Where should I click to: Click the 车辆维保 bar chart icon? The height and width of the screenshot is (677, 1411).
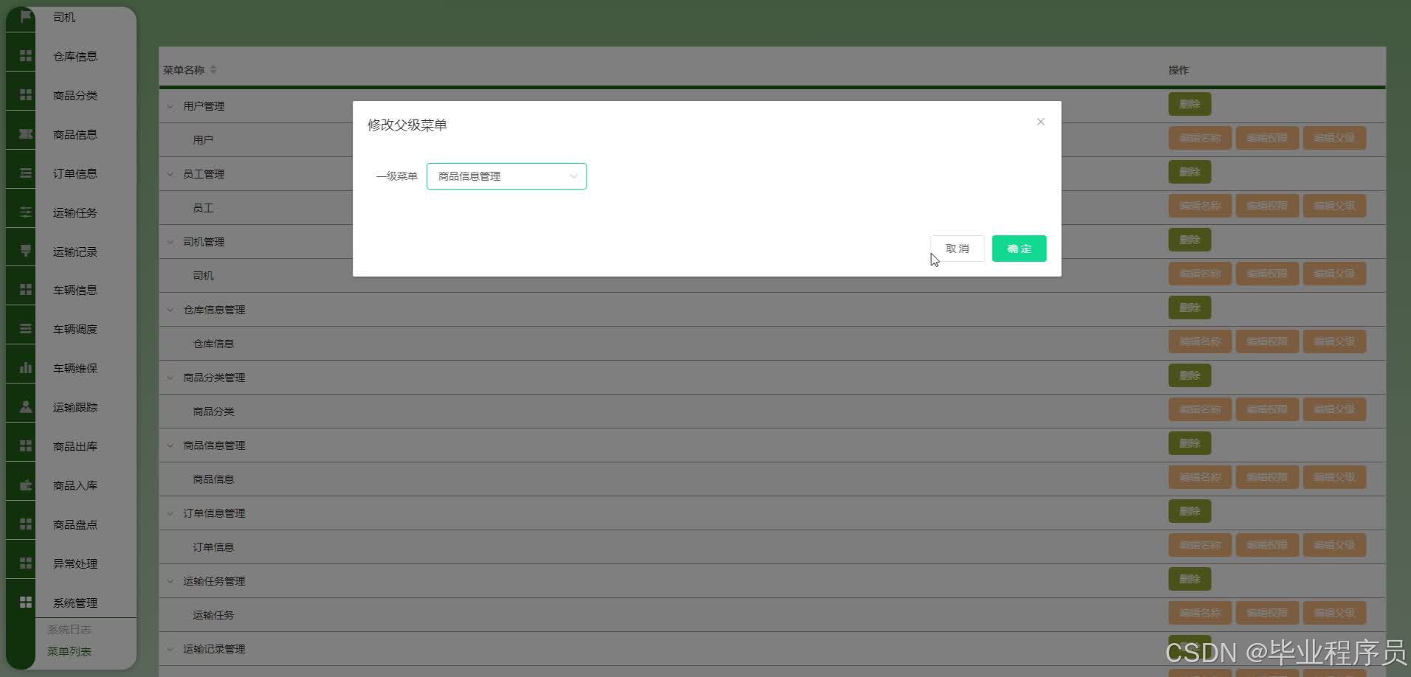[26, 368]
